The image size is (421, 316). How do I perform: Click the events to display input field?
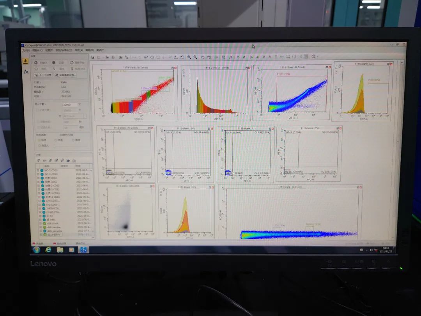pyautogui.click(x=69, y=105)
